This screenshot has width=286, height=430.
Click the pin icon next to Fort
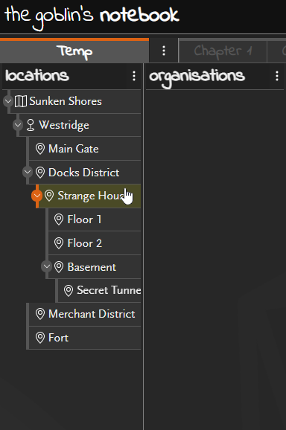click(40, 338)
